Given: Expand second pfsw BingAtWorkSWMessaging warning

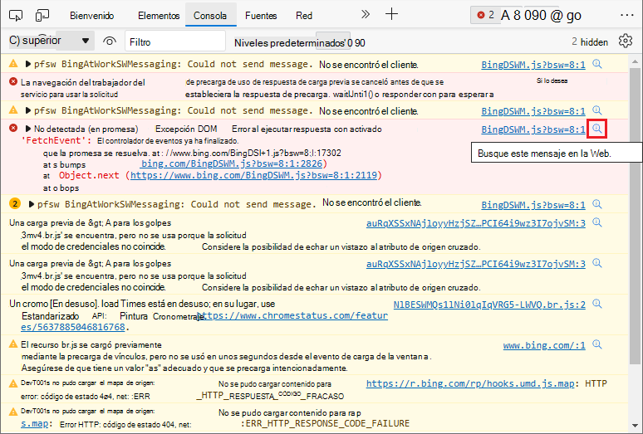Looking at the screenshot, I should point(28,110).
